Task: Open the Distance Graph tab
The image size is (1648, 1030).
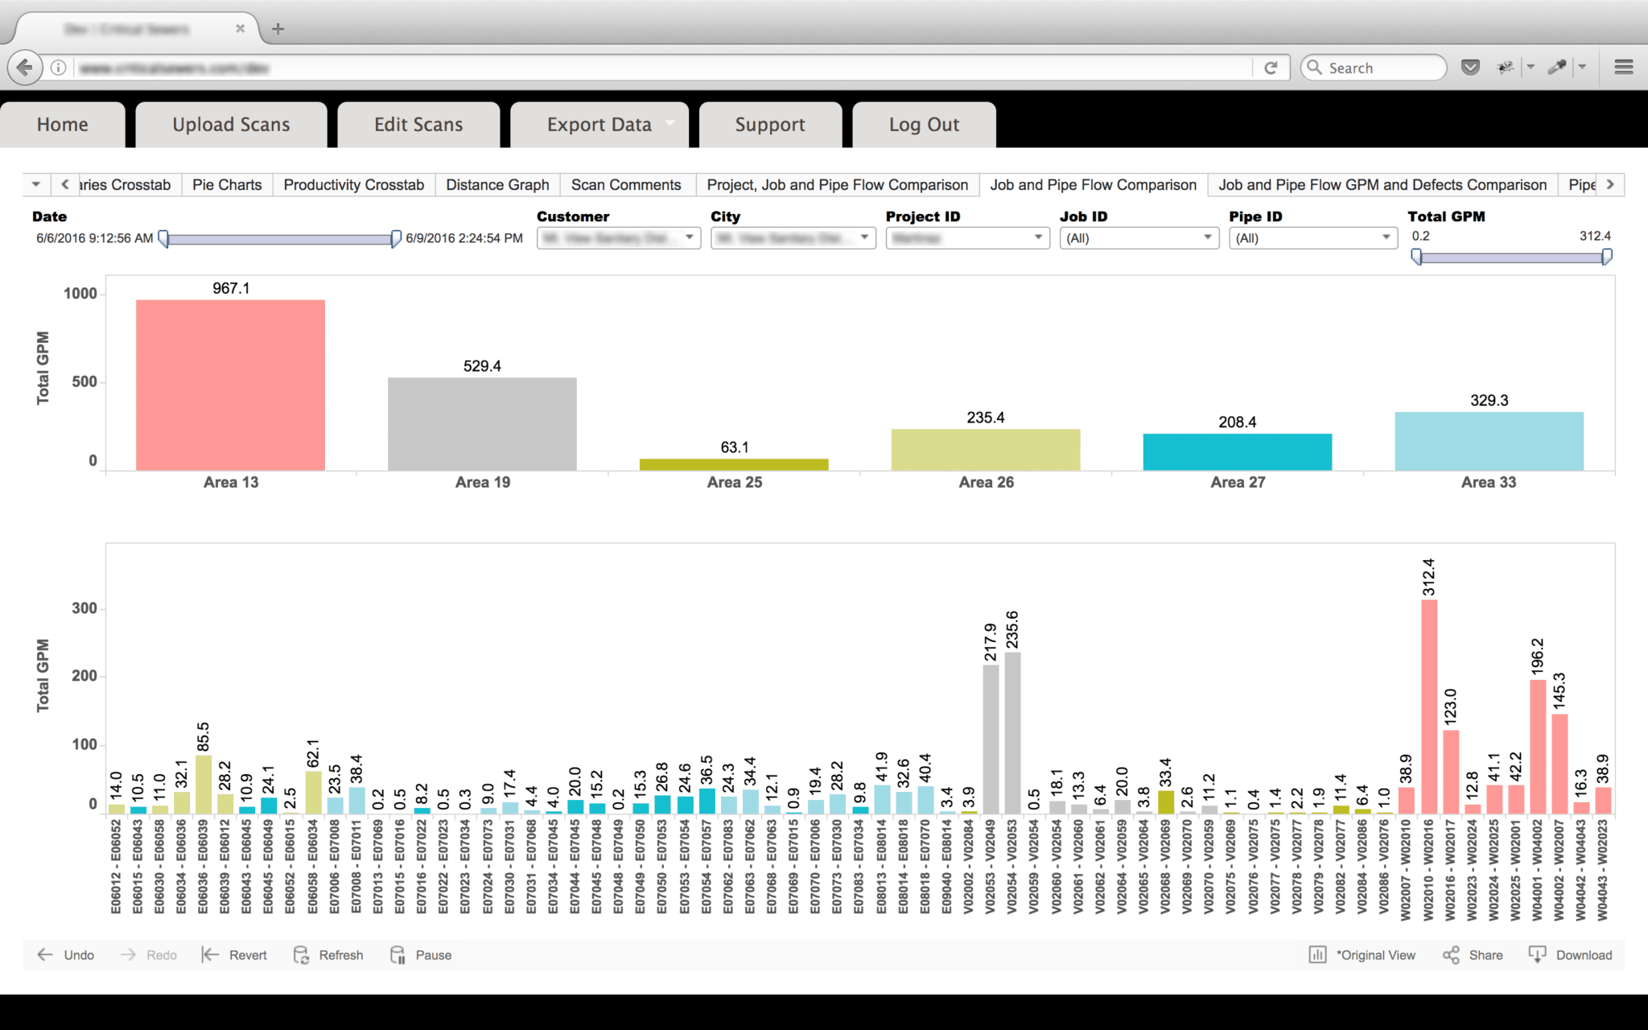Action: coord(497,185)
